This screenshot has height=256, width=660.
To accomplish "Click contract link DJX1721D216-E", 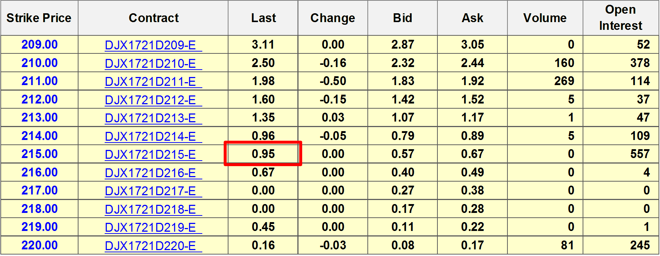I will point(150,173).
